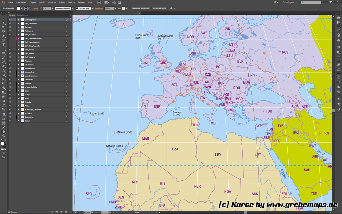Click the search field at top right
The height and width of the screenshot is (214, 342).
pyautogui.click(x=311, y=2)
